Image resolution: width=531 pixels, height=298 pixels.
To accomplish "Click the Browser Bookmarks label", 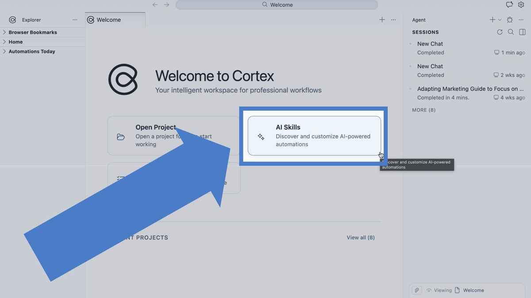I will pyautogui.click(x=33, y=32).
